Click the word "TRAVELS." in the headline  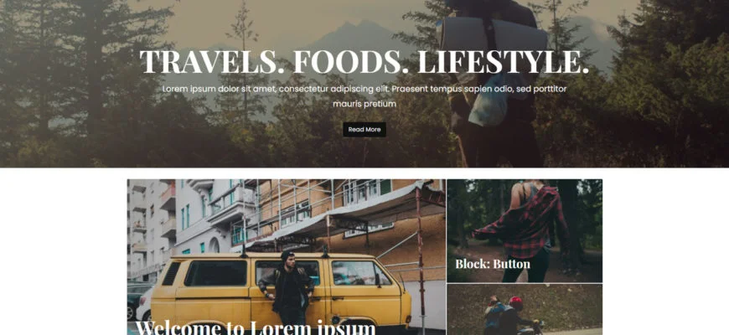click(212, 61)
